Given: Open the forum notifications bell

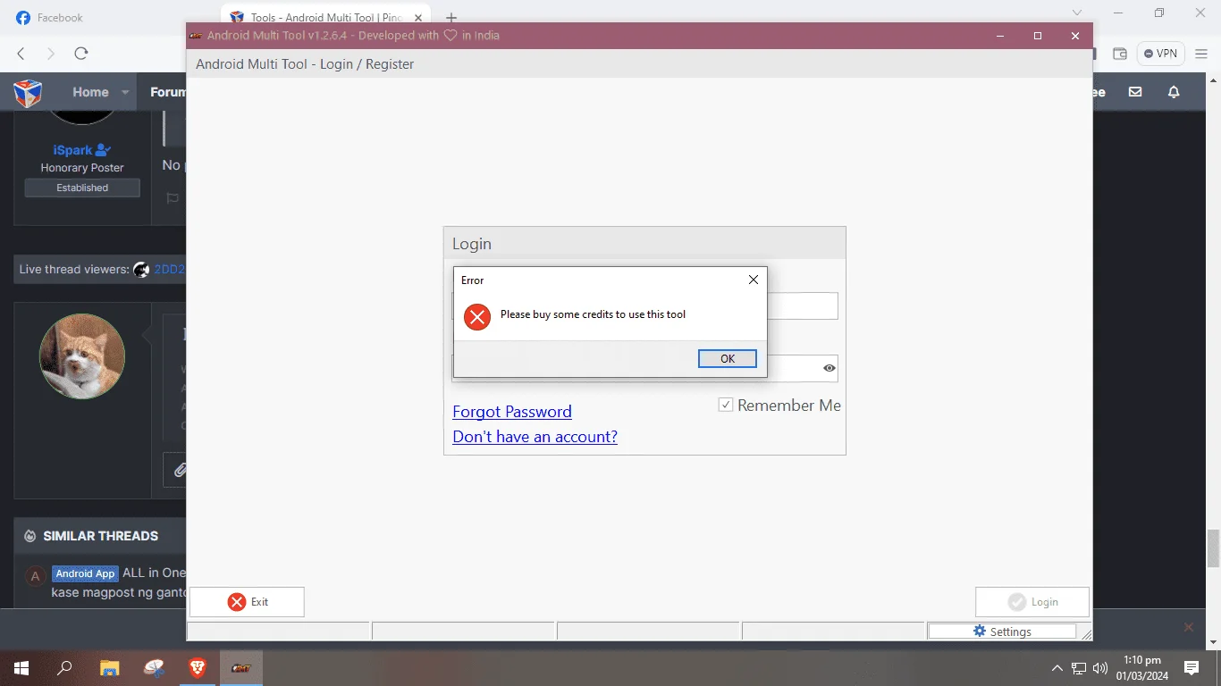Looking at the screenshot, I should (x=1175, y=92).
